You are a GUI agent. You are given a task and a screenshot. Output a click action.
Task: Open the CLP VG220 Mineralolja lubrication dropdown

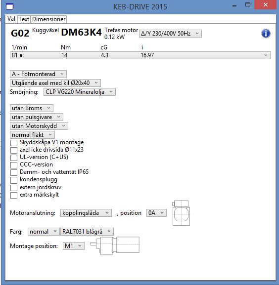[80, 92]
